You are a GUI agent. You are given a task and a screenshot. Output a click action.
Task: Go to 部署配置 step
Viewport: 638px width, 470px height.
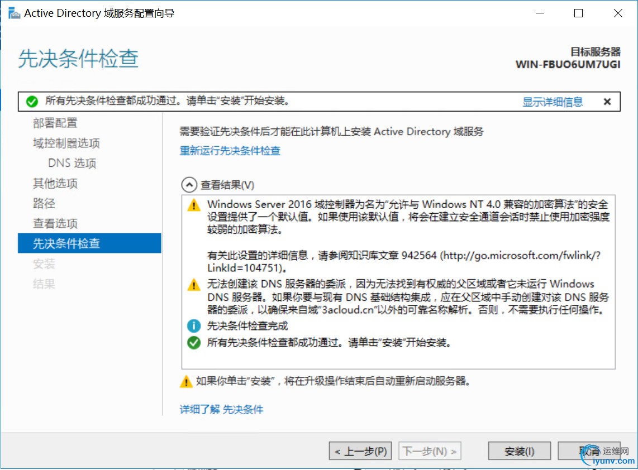[x=55, y=123]
